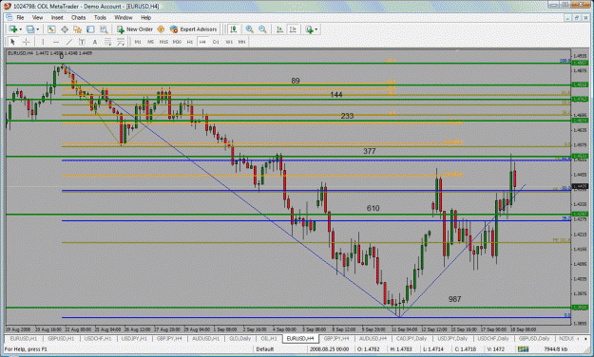The image size is (594, 357).
Task: Toggle the Auto Scroll chart icon
Action: (x=279, y=29)
